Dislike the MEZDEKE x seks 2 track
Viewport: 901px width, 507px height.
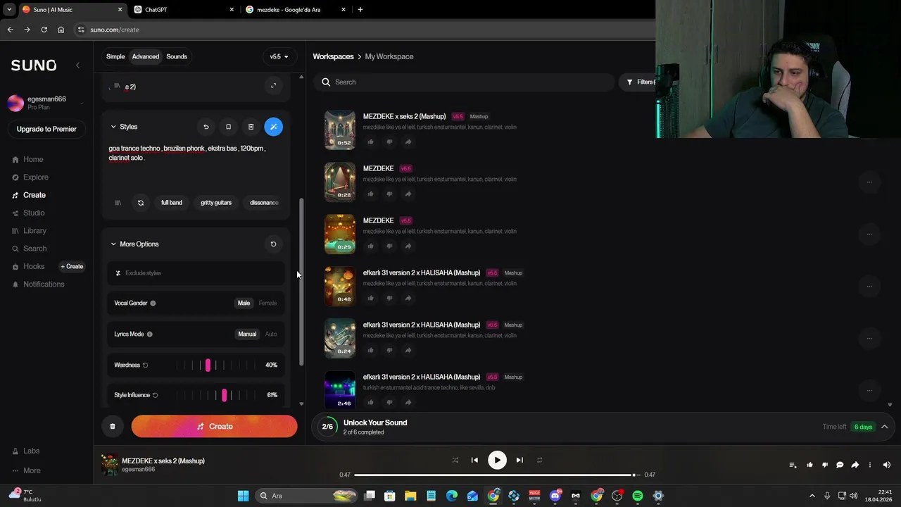click(x=389, y=142)
